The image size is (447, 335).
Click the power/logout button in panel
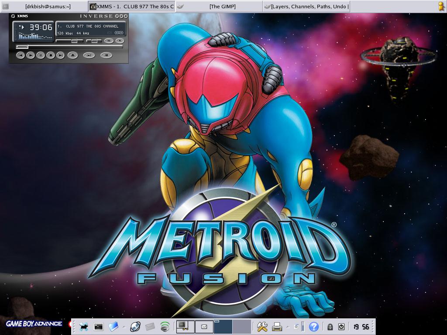point(341,326)
